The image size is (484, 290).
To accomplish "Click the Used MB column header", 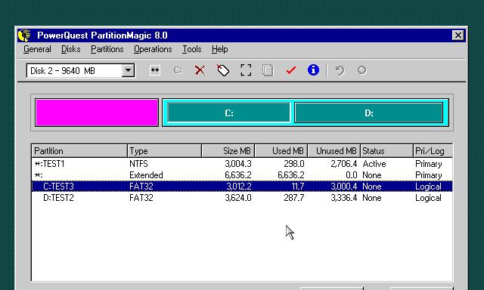I will [x=281, y=151].
